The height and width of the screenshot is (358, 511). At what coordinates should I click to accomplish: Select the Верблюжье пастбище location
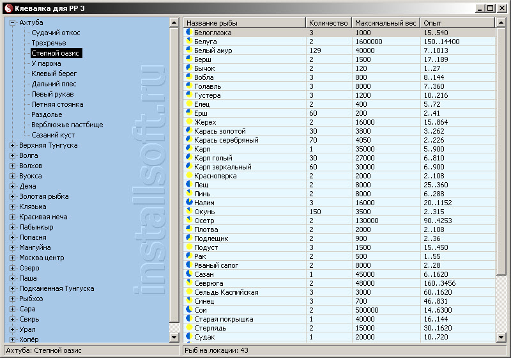tap(67, 125)
